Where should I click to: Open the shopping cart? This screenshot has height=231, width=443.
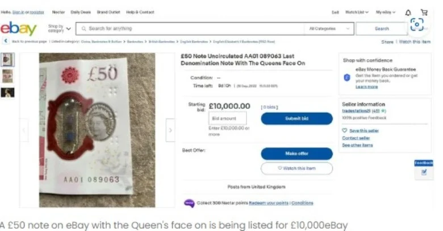pyautogui.click(x=424, y=12)
